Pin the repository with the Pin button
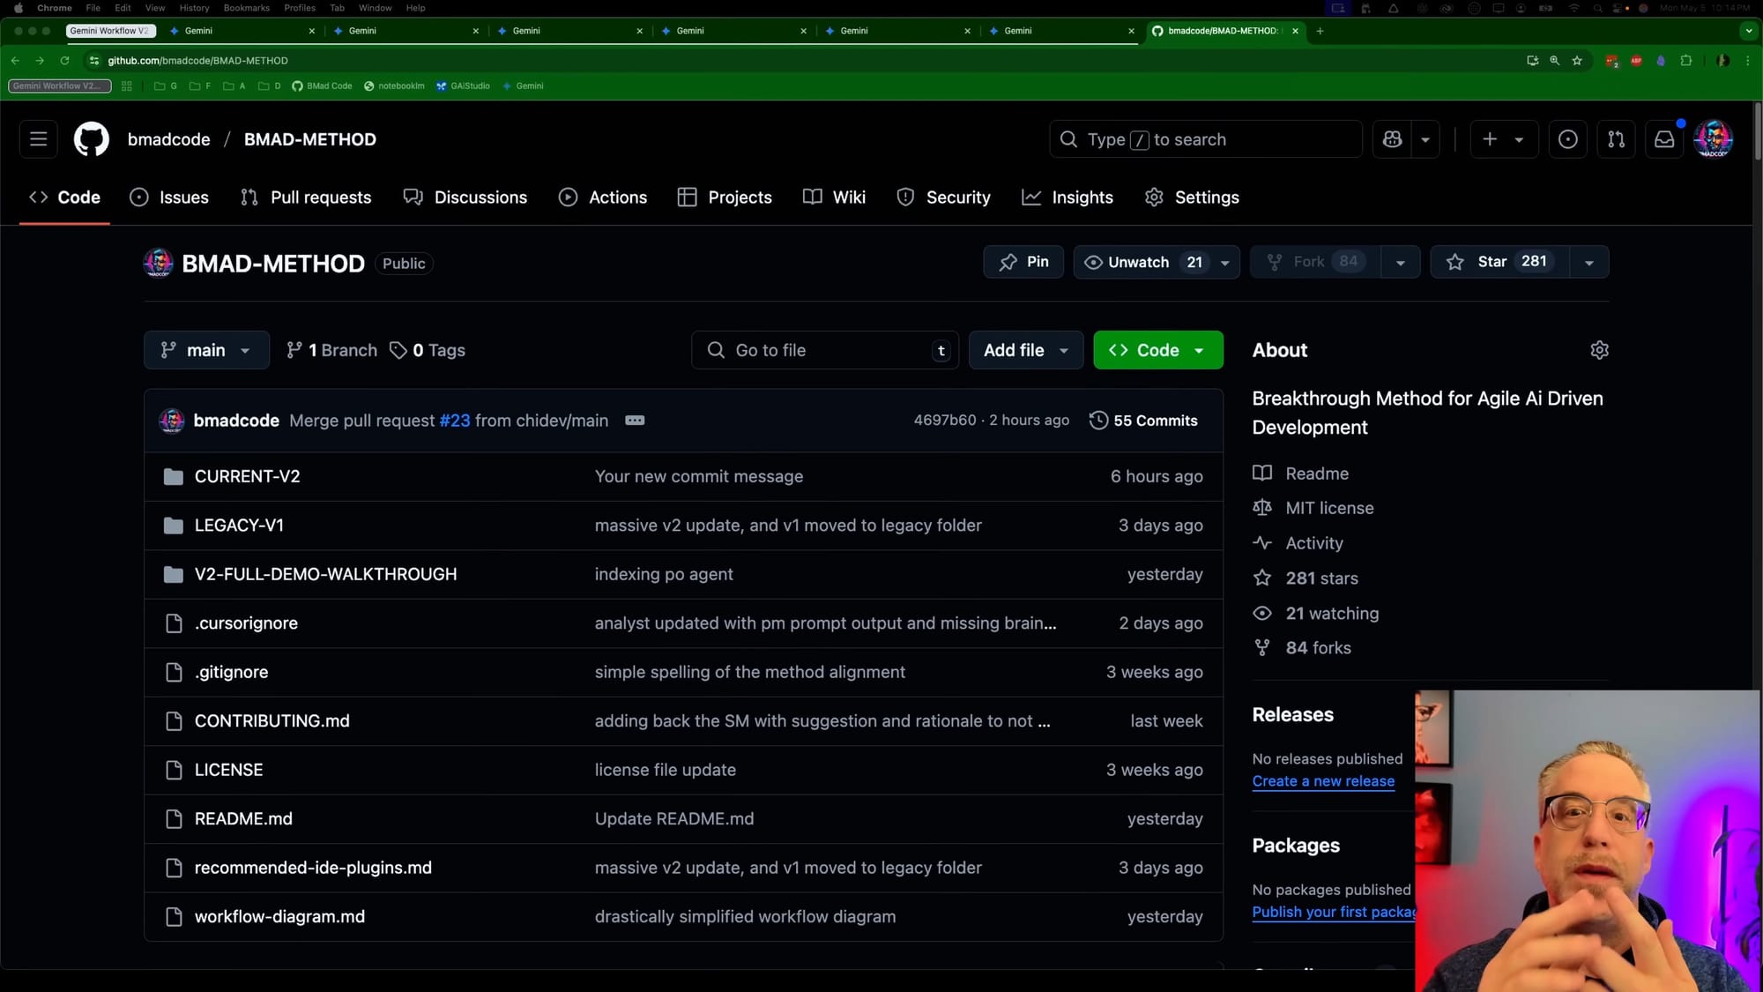Viewport: 1763px width, 992px height. pyautogui.click(x=1023, y=262)
